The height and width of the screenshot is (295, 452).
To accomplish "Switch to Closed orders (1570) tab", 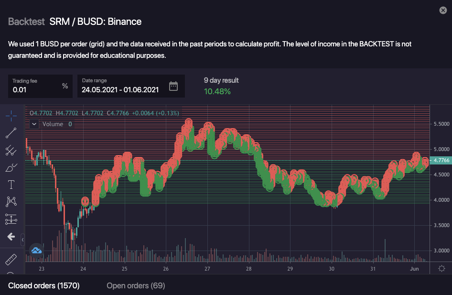I will tap(44, 285).
